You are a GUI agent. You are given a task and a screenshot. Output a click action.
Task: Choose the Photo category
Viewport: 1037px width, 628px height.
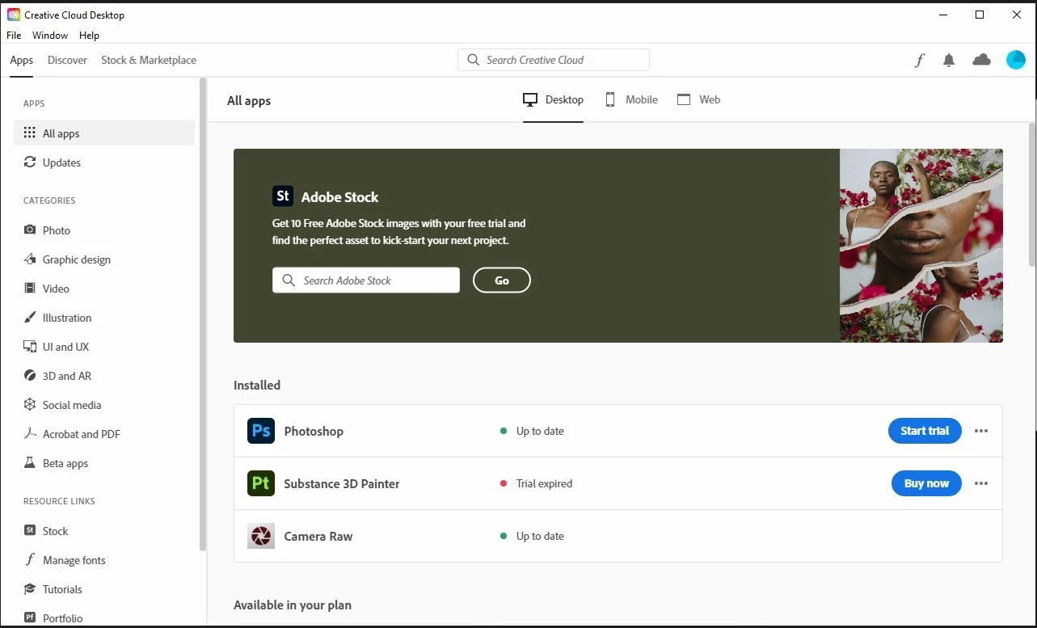(104, 230)
